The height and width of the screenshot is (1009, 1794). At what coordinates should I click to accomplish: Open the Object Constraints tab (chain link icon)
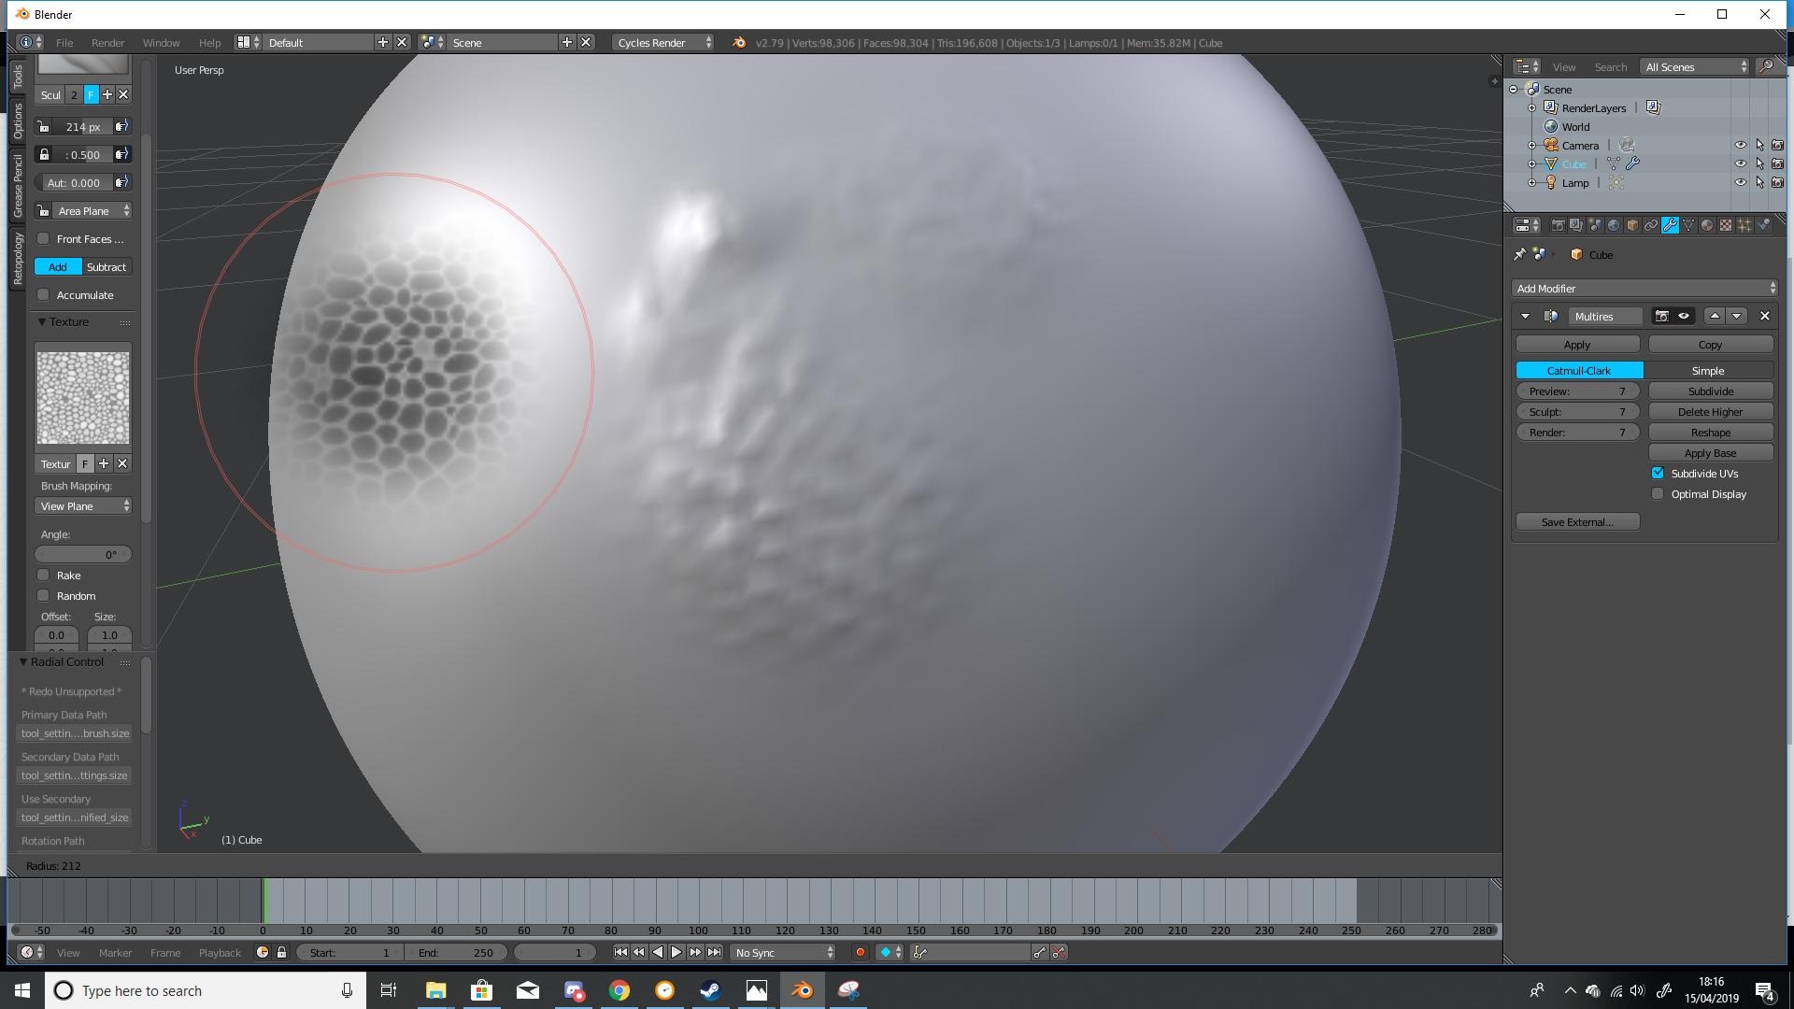[1652, 225]
